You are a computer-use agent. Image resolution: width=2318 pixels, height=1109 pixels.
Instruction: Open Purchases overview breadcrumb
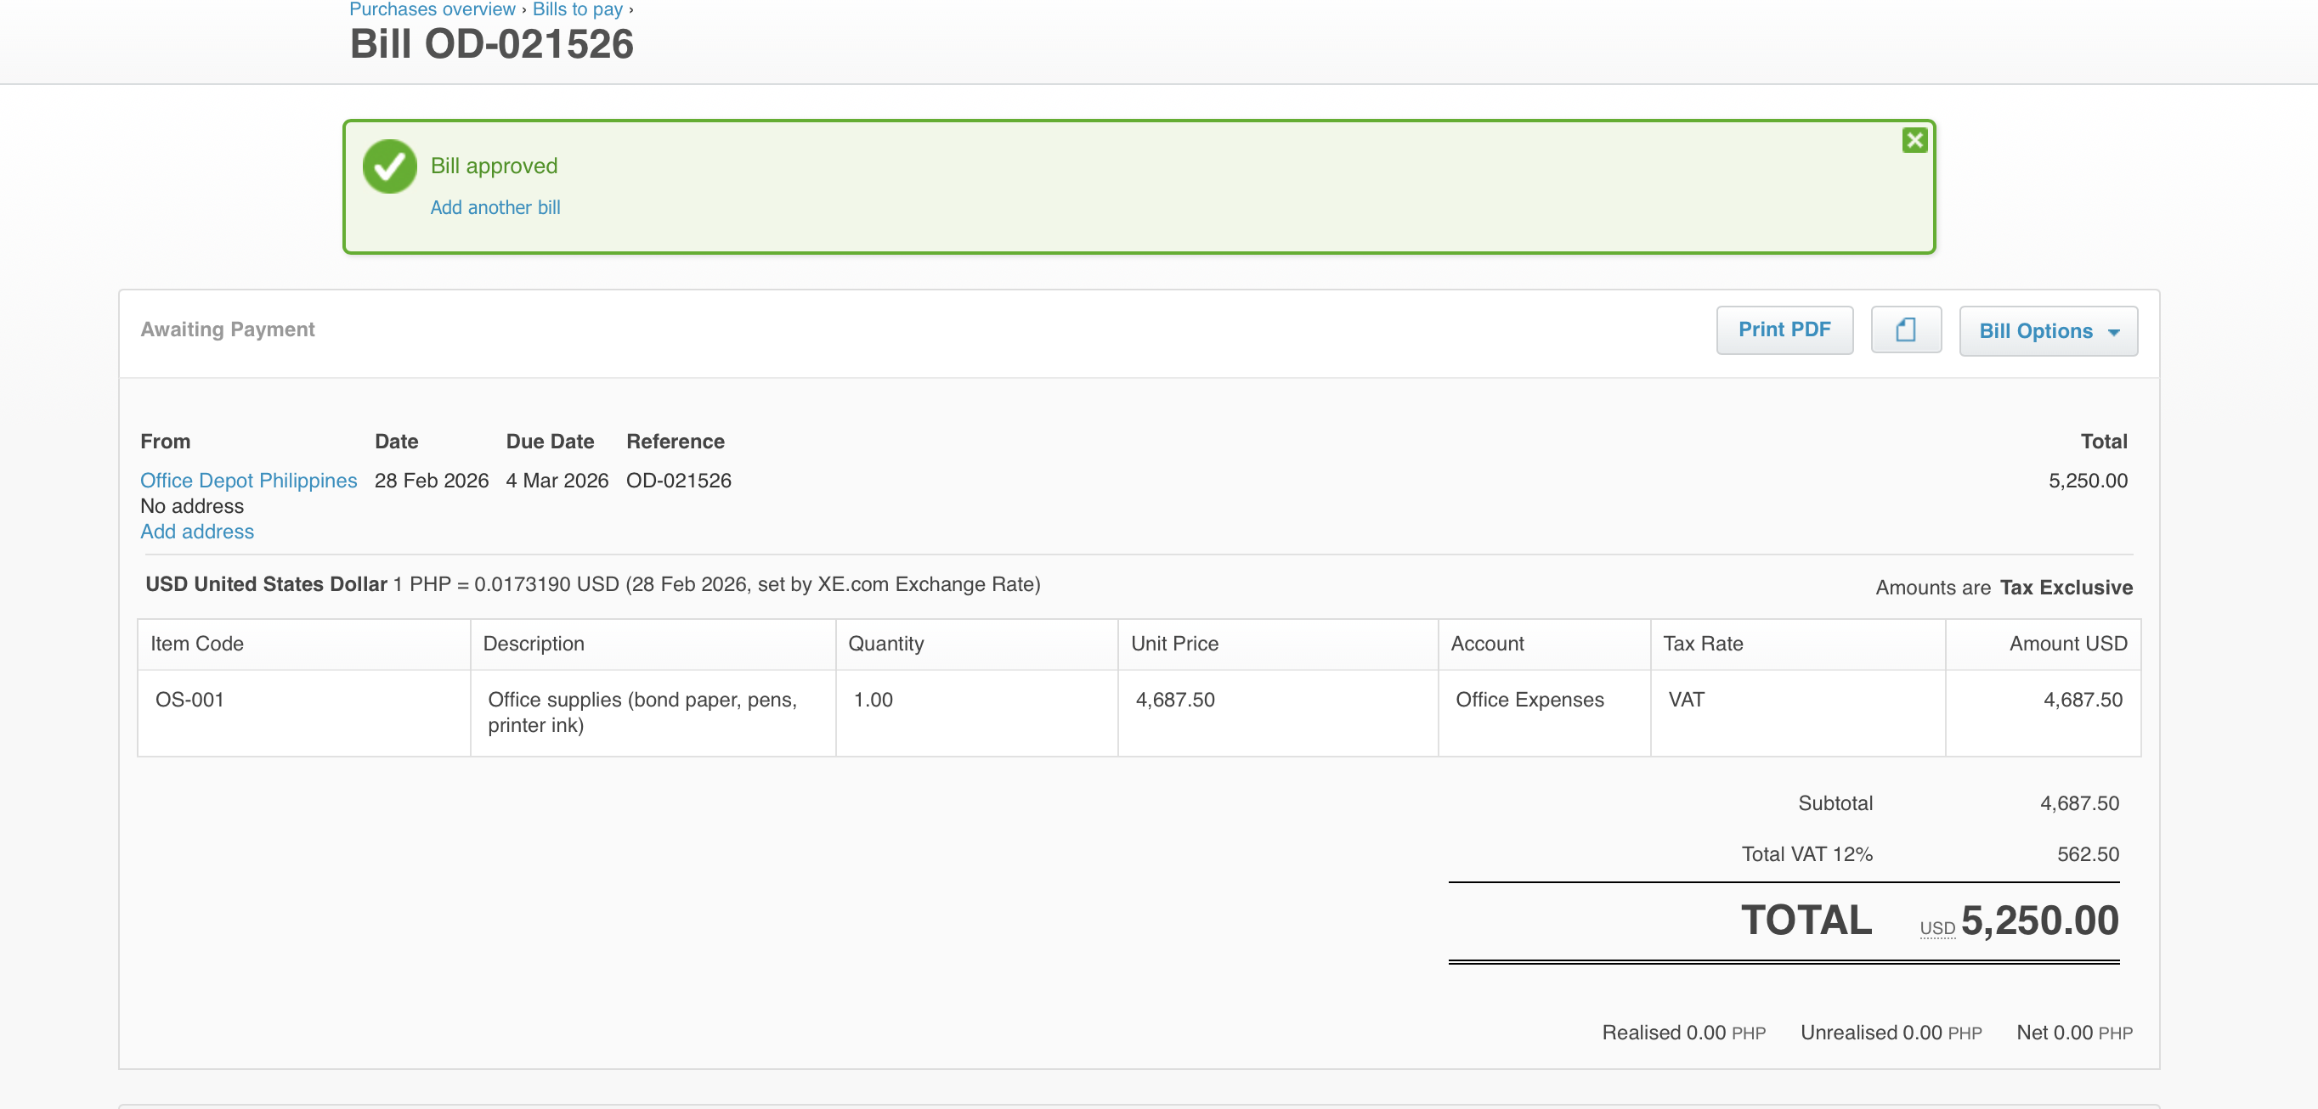point(432,9)
